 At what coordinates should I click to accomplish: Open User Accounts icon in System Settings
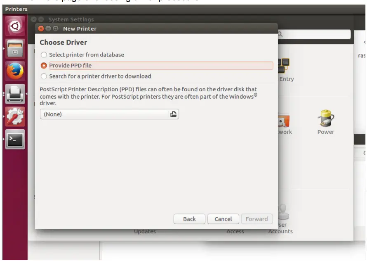pyautogui.click(x=283, y=212)
